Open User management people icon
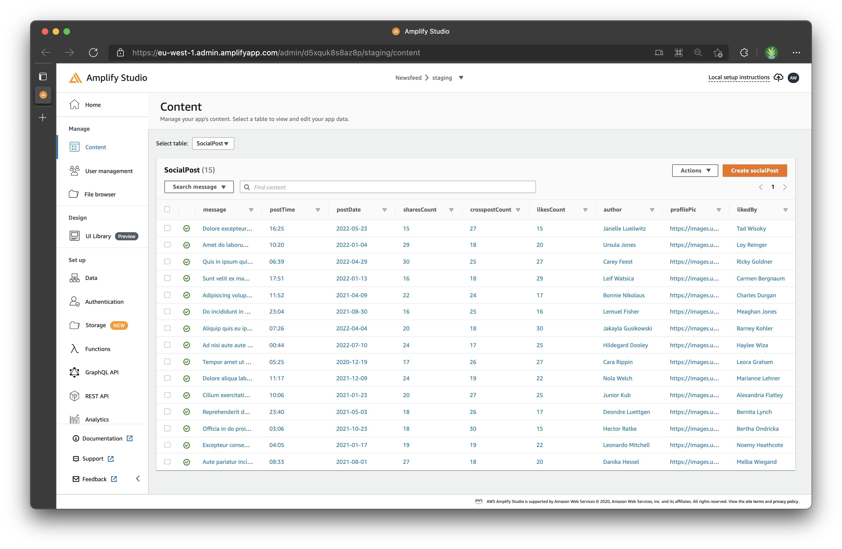The width and height of the screenshot is (842, 549). (x=74, y=171)
